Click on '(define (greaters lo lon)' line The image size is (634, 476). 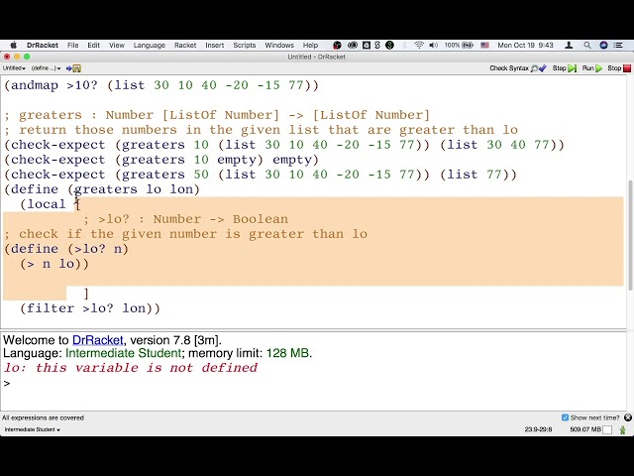[102, 189]
